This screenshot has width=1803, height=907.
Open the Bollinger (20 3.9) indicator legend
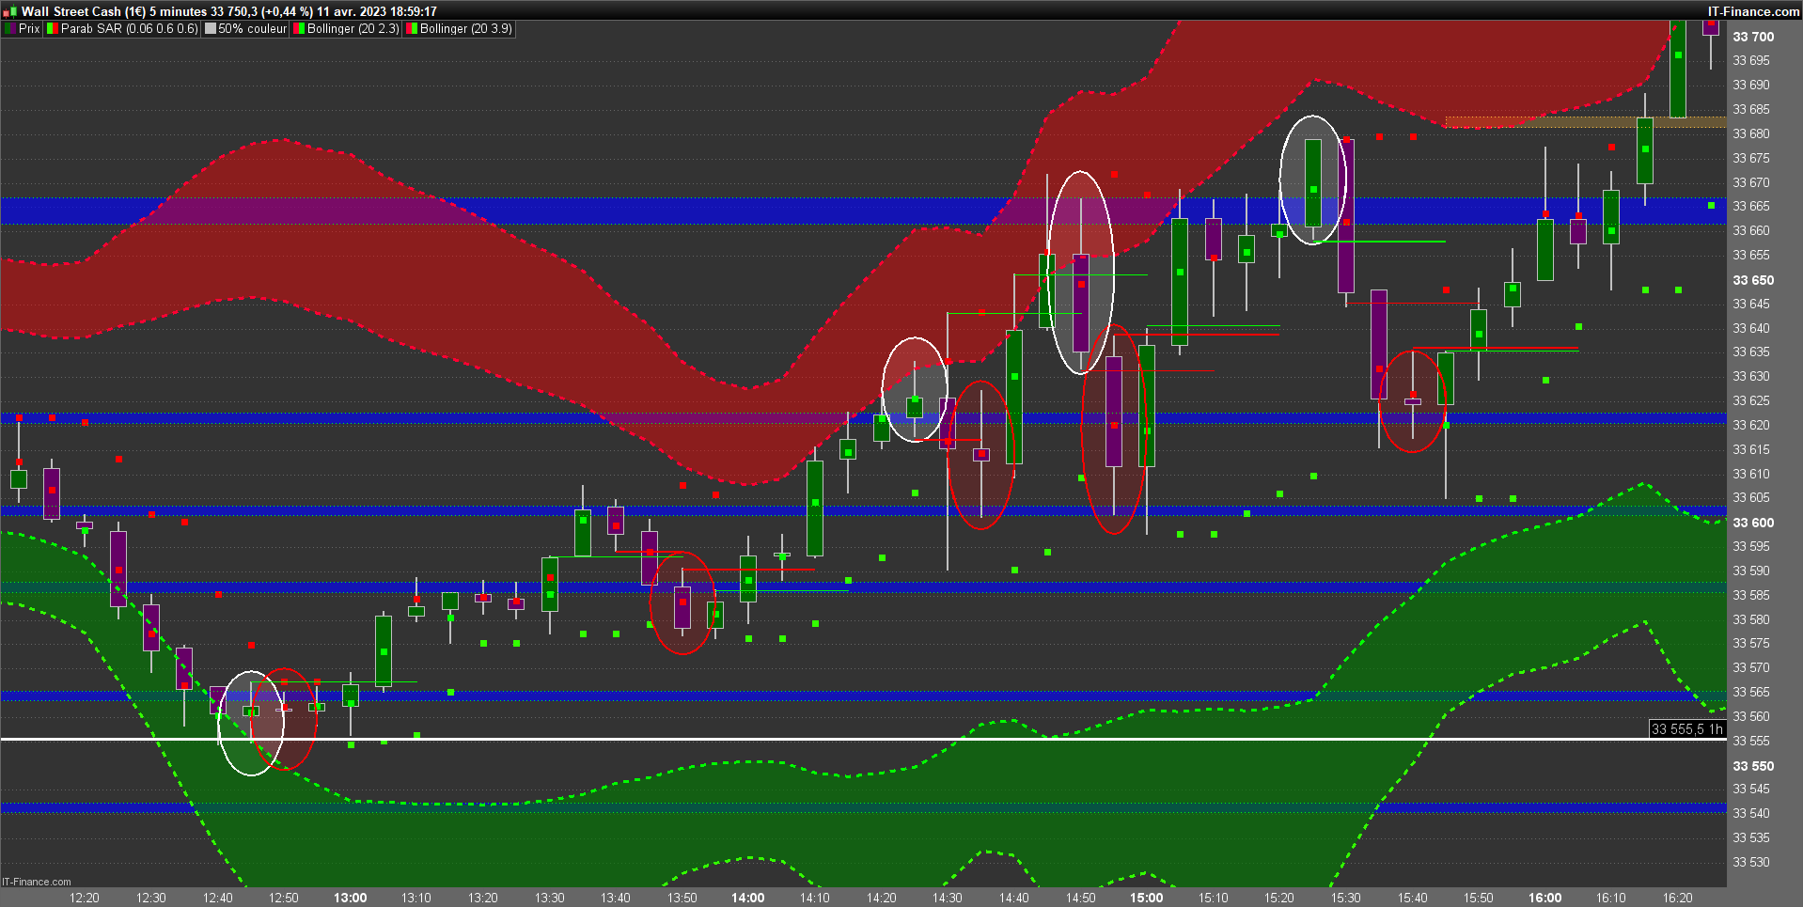tap(465, 29)
